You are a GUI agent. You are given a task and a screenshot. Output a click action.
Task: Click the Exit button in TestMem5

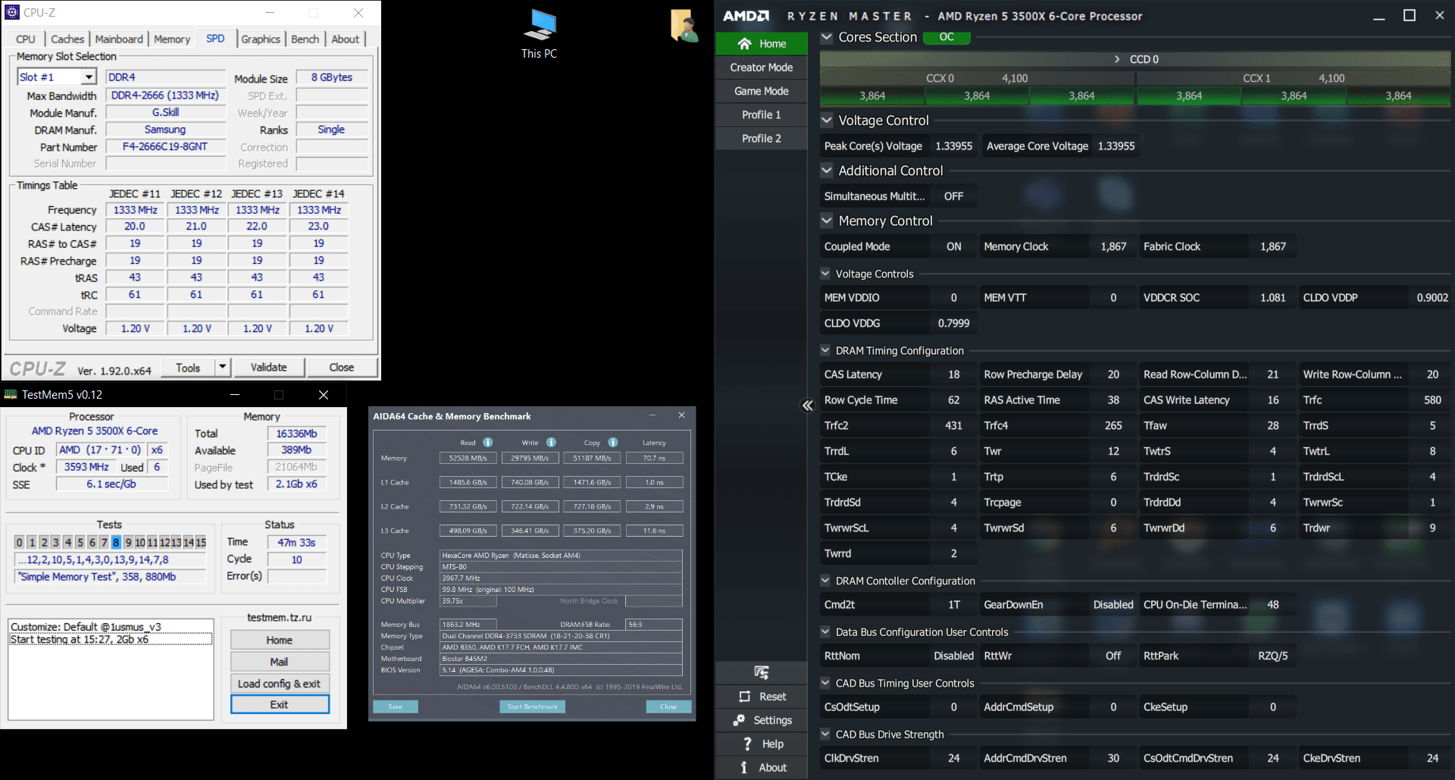click(x=280, y=705)
